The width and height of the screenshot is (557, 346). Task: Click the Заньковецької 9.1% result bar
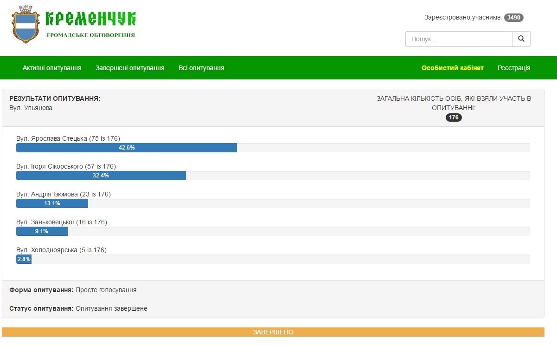point(42,231)
